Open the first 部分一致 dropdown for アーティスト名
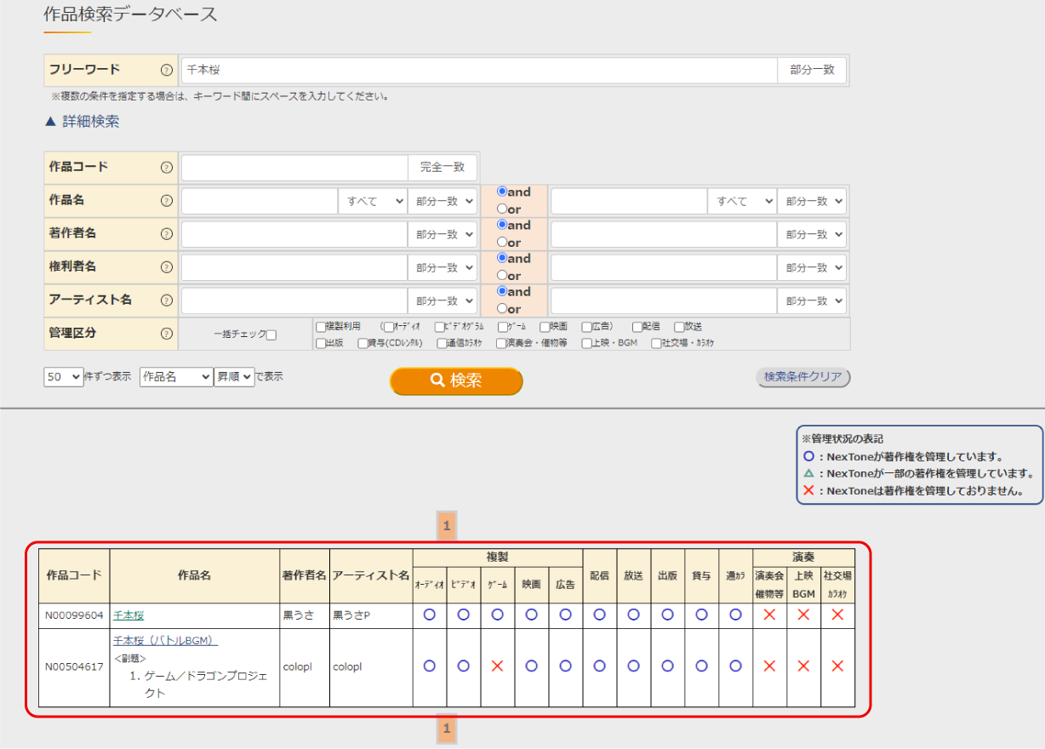The height and width of the screenshot is (749, 1045). [443, 300]
